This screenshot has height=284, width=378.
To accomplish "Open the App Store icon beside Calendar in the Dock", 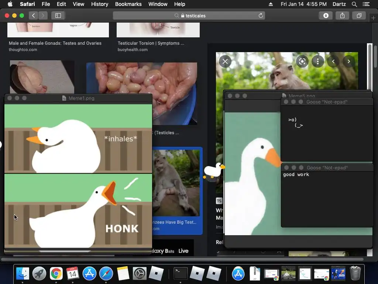I will click(x=89, y=274).
